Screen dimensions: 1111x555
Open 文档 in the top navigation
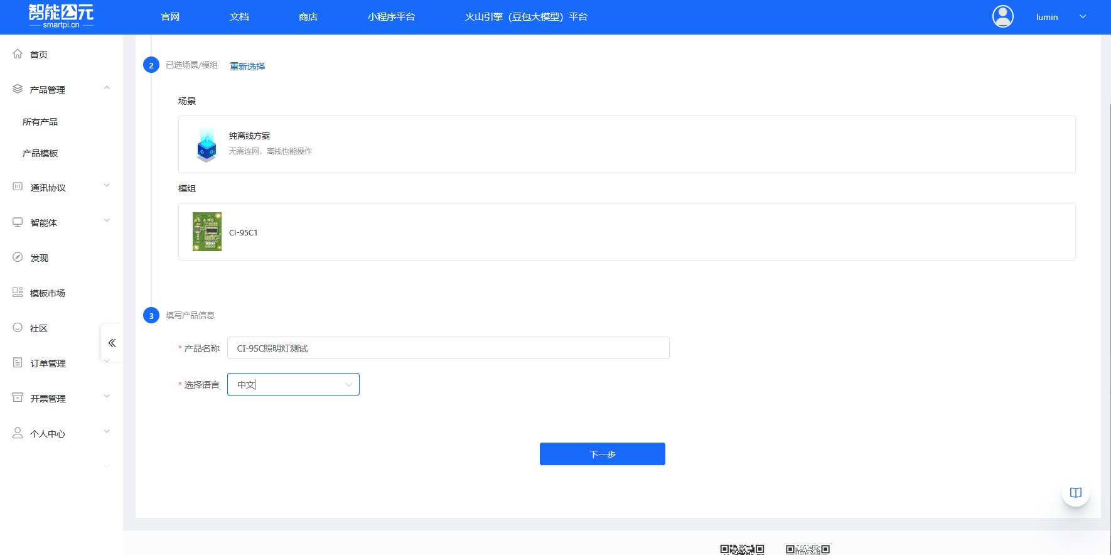tap(239, 17)
